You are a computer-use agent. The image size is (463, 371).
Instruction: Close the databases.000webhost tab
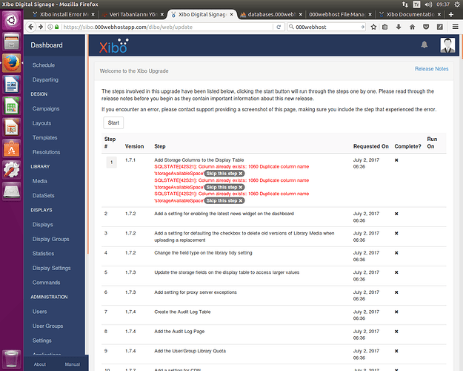tap(301, 15)
